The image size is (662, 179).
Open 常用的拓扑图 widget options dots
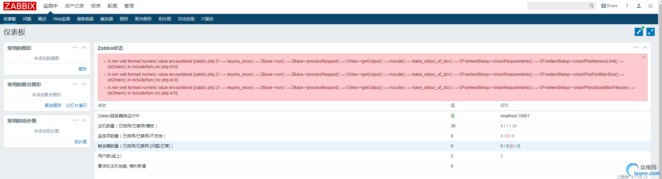(75, 120)
